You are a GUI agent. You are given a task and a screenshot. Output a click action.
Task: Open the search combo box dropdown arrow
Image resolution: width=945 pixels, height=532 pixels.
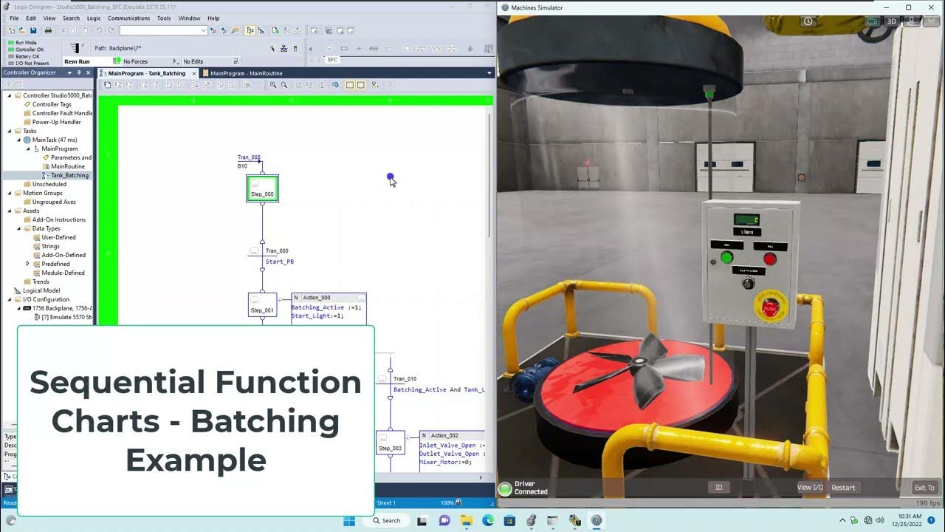point(204,30)
